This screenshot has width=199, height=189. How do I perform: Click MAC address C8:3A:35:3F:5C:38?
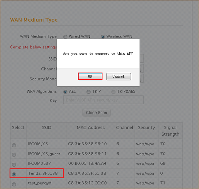tap(87, 173)
